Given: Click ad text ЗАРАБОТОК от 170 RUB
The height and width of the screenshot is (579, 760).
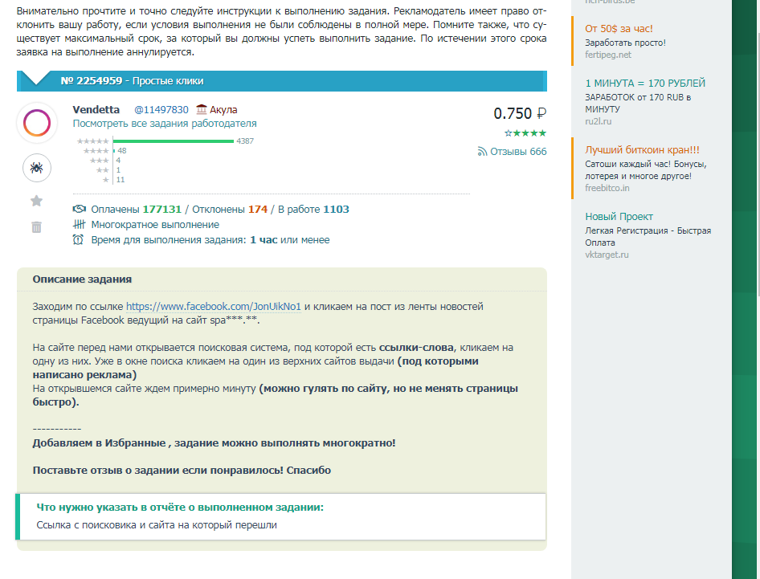Looking at the screenshot, I should tap(638, 104).
